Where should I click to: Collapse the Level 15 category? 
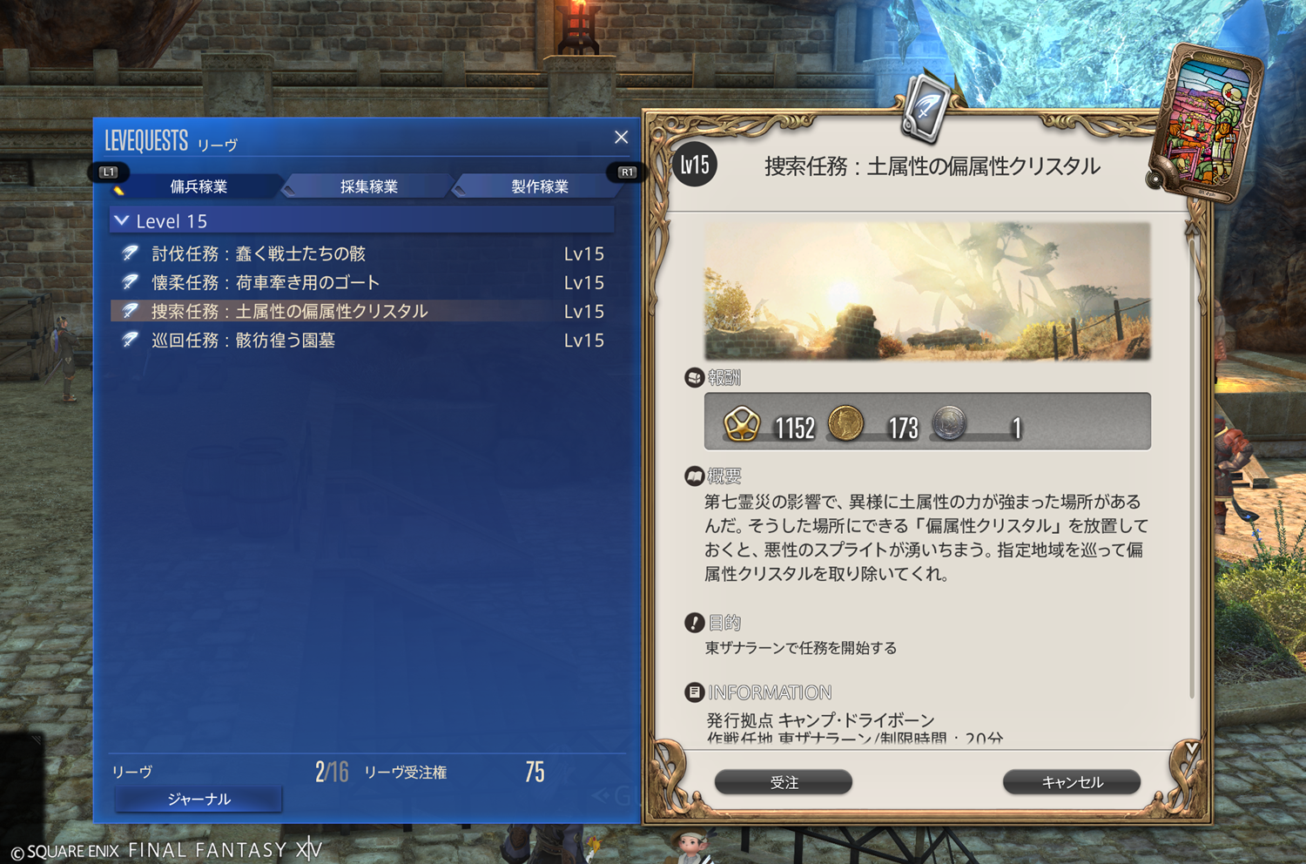tap(122, 221)
